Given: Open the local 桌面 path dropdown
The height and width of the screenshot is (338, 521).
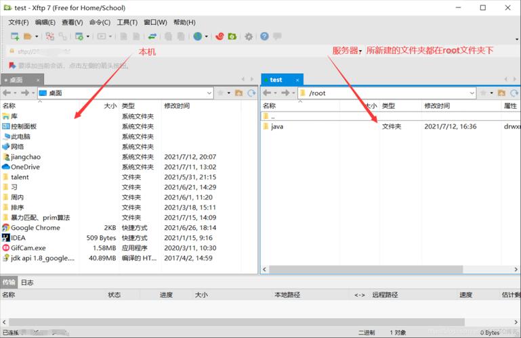Looking at the screenshot, I should coord(209,93).
